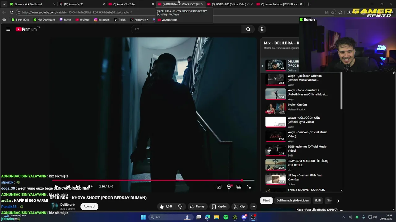Screen dimensions: 396x222
Task: Create a clip with the Klip button
Action: coord(239,207)
